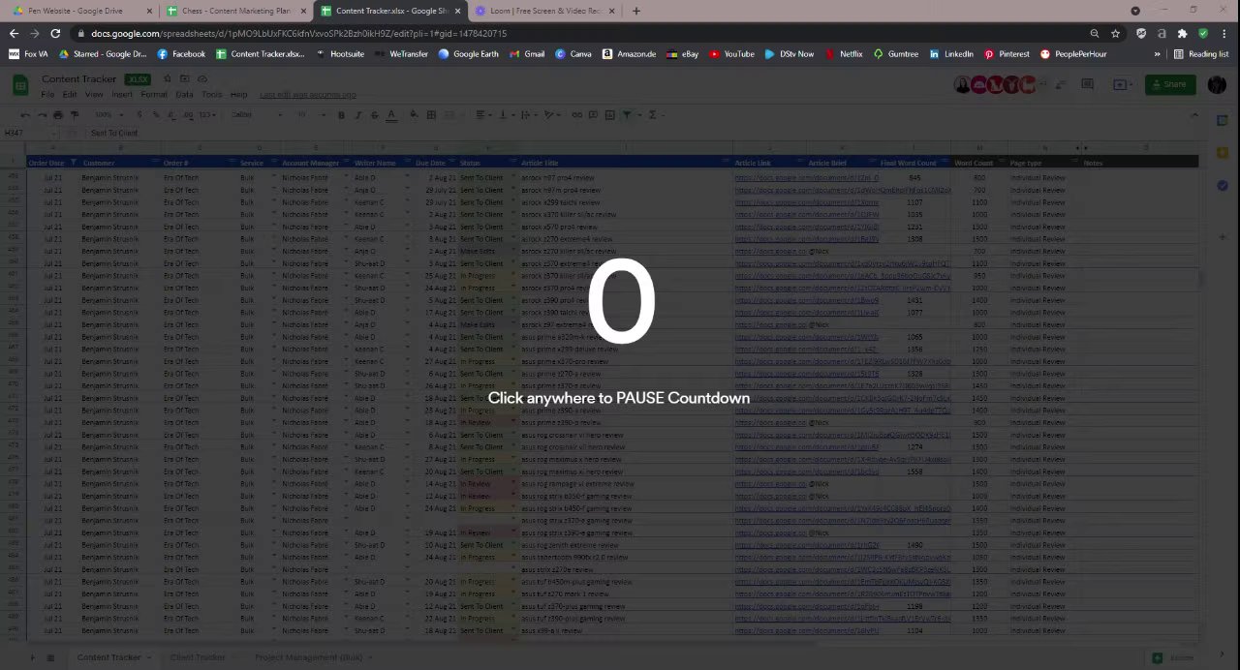Toggle bold formatting
Viewport: 1240px width, 670px height.
pos(341,114)
